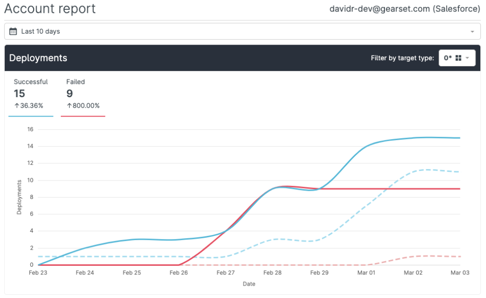Select the Failed deployments metric

point(75,93)
